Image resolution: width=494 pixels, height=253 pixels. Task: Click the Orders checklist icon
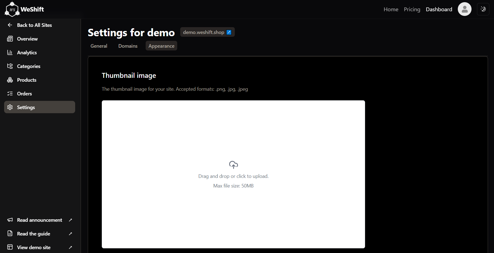coord(10,93)
